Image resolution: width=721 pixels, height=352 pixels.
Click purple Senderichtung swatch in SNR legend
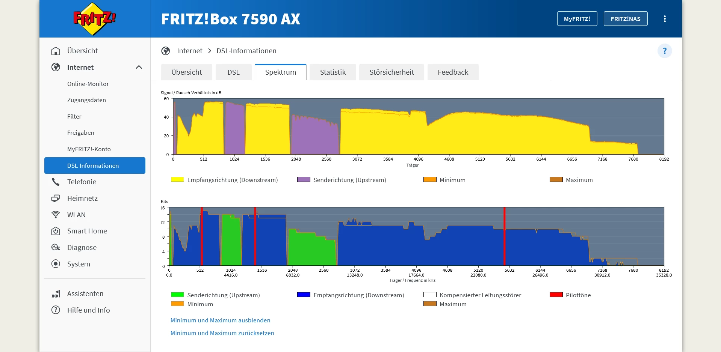(x=304, y=179)
